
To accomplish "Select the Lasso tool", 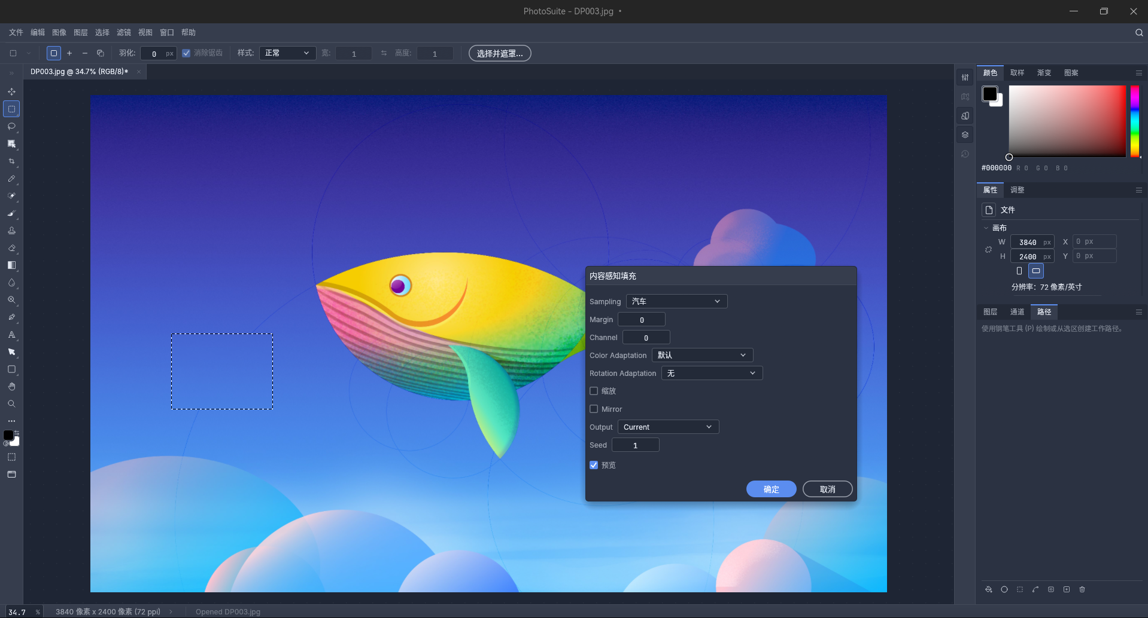I will (x=11, y=127).
